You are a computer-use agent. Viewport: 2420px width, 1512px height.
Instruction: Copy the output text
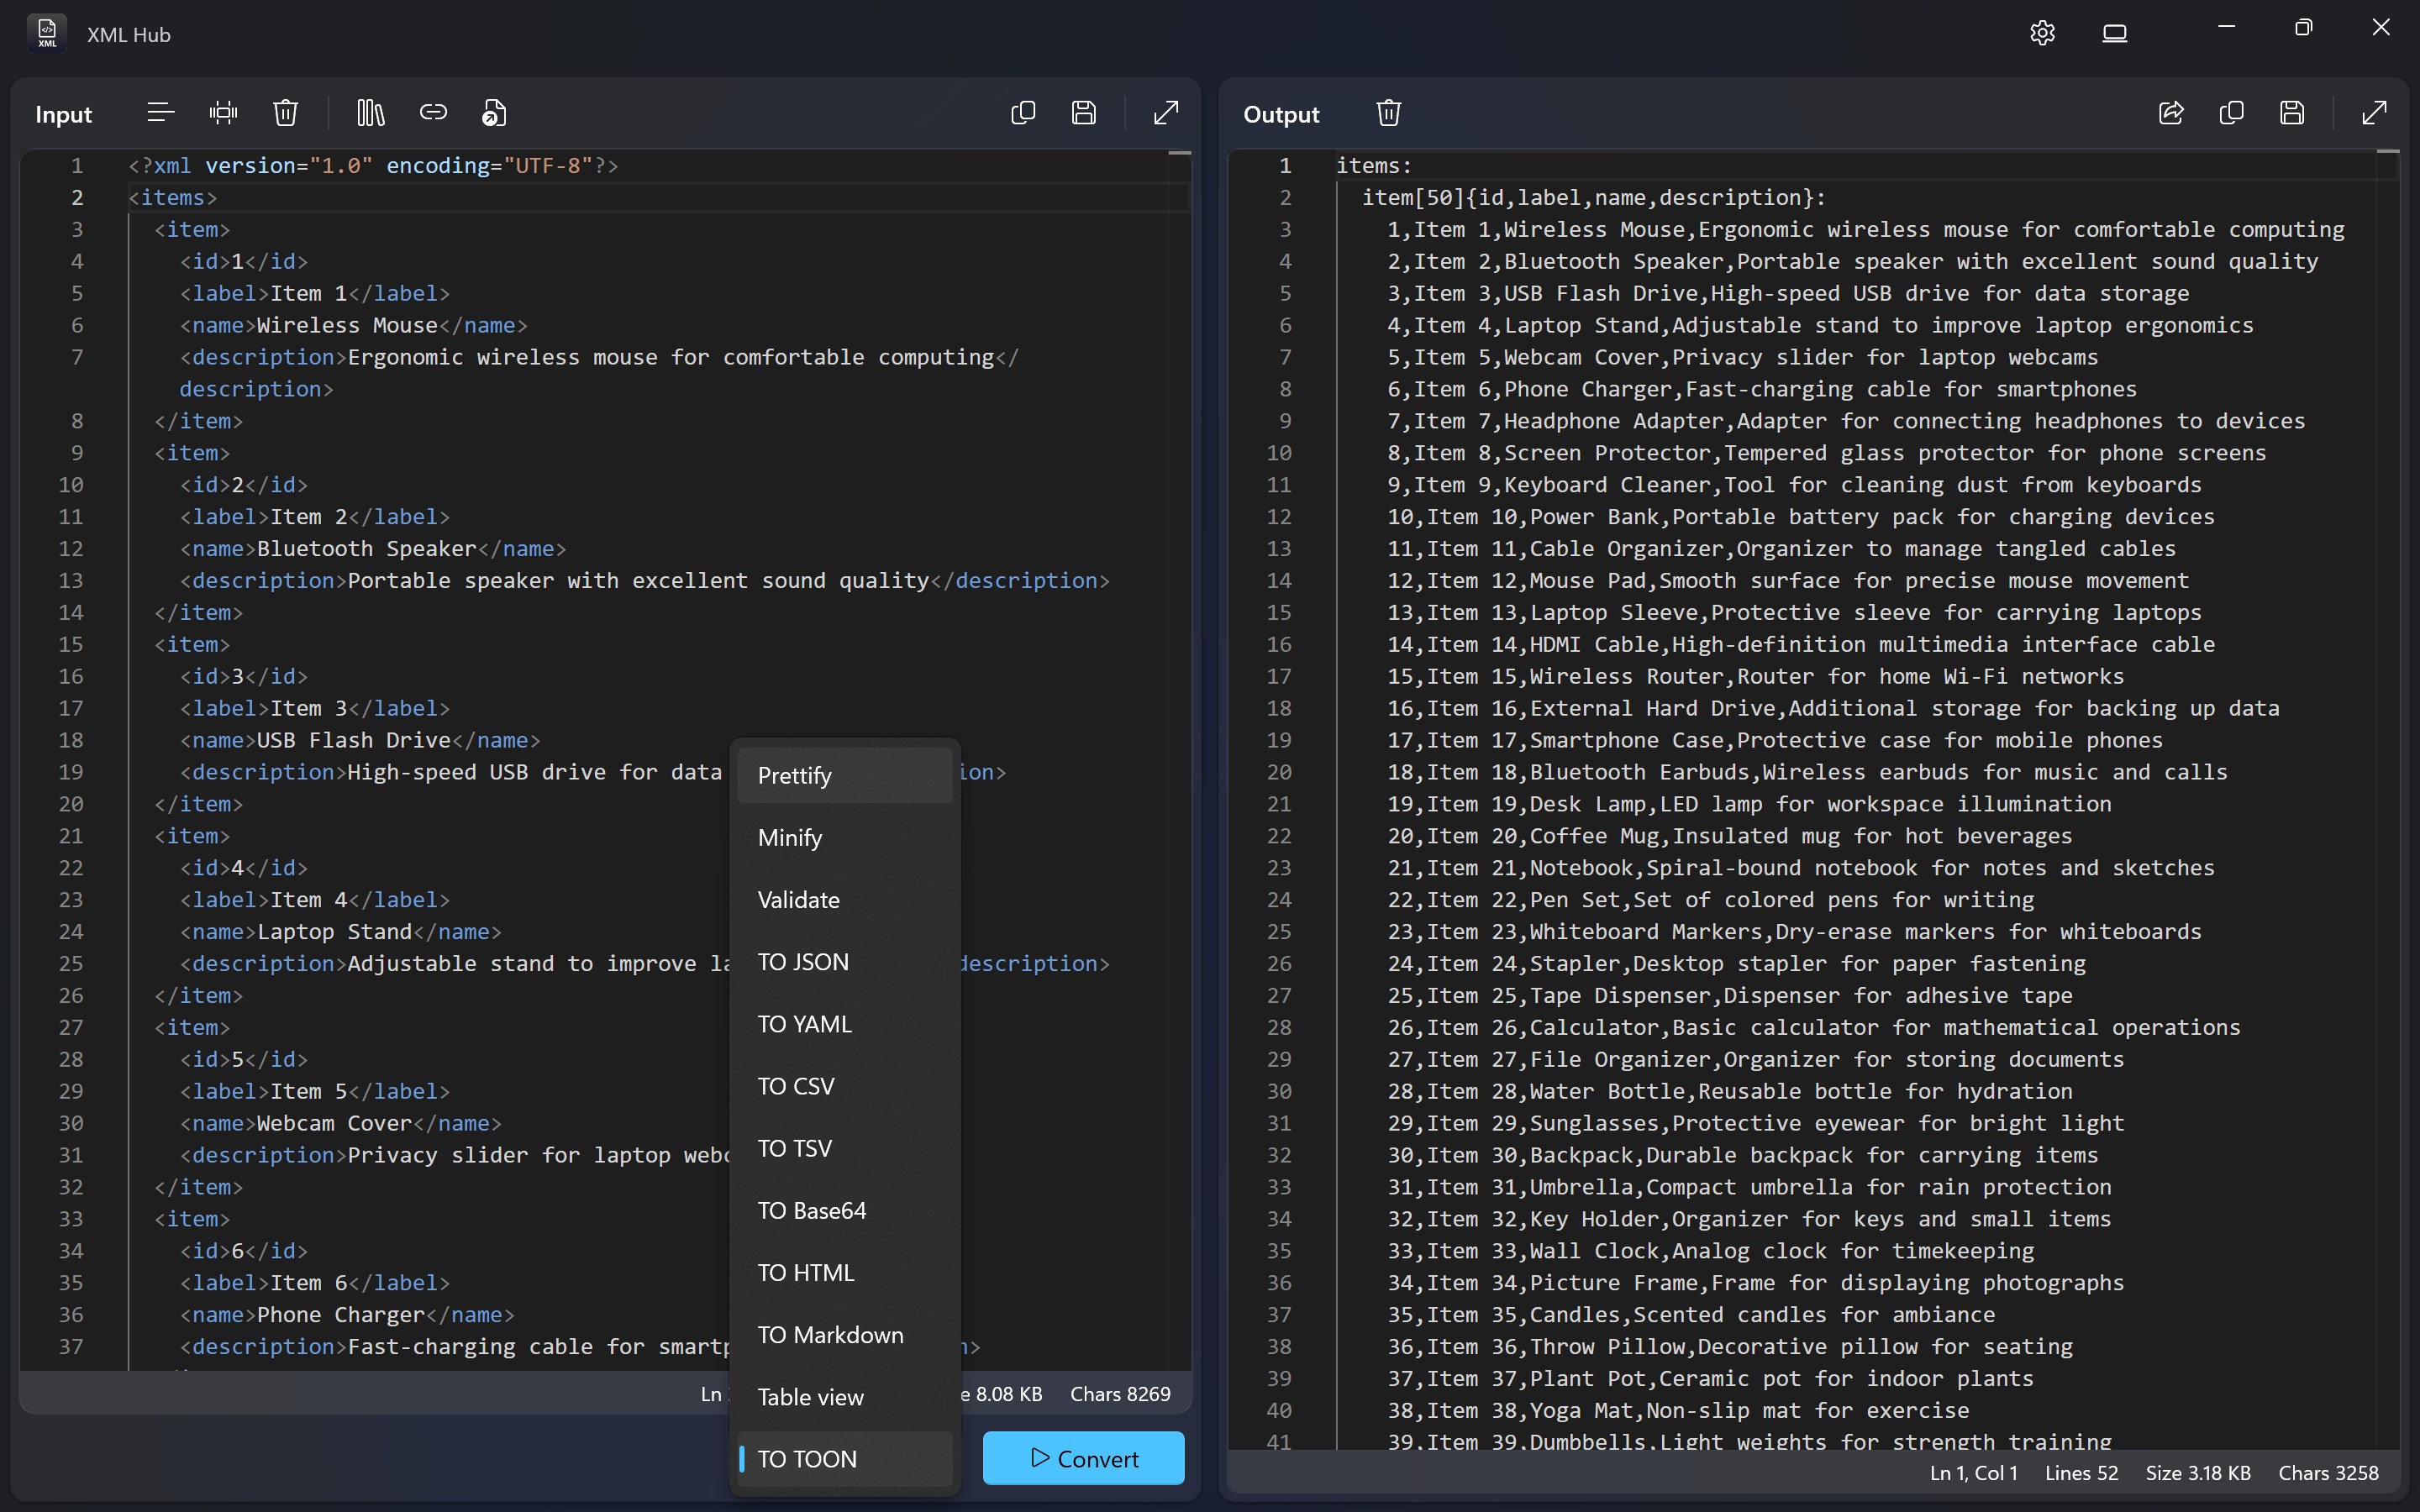[2231, 113]
